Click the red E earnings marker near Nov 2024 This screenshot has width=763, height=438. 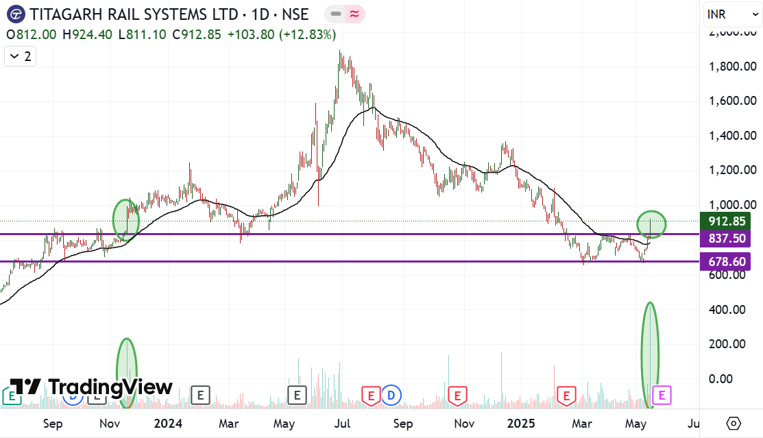(457, 396)
